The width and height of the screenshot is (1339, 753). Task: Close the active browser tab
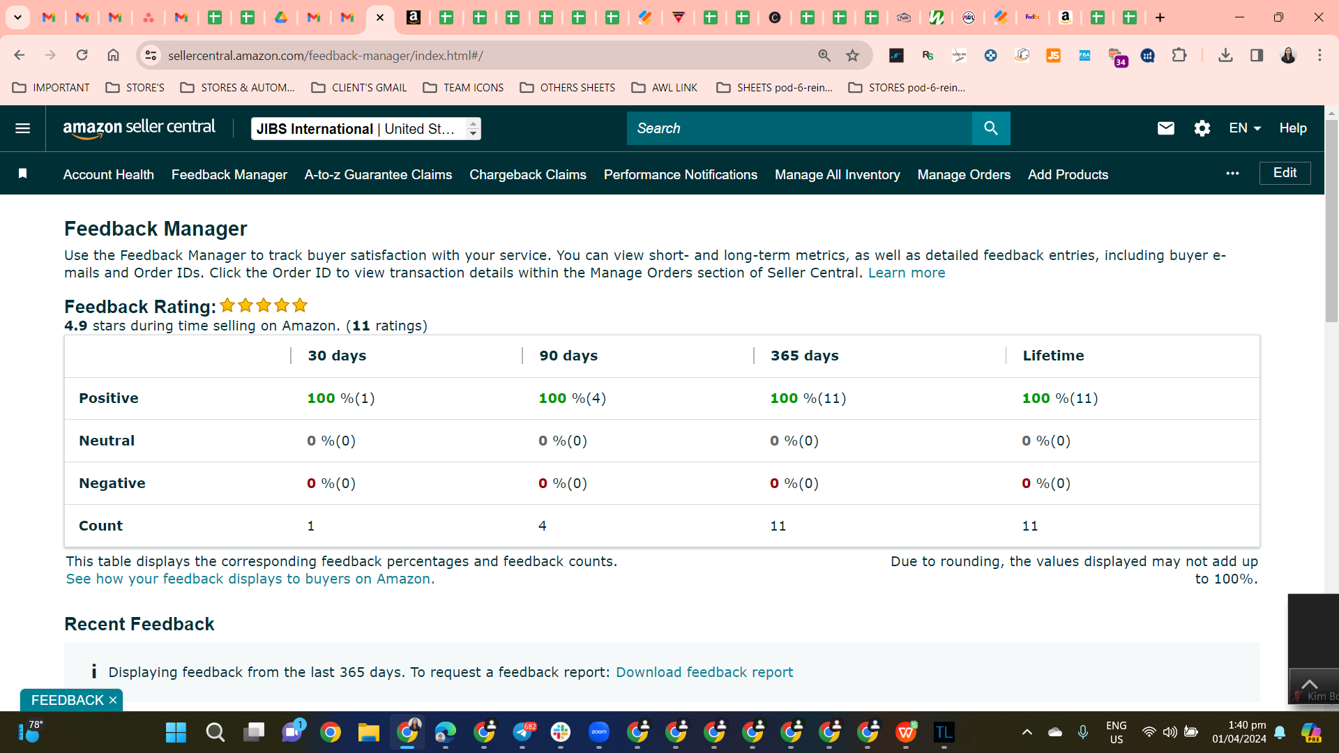(x=380, y=17)
